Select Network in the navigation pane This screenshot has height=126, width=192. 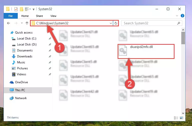point(21,98)
